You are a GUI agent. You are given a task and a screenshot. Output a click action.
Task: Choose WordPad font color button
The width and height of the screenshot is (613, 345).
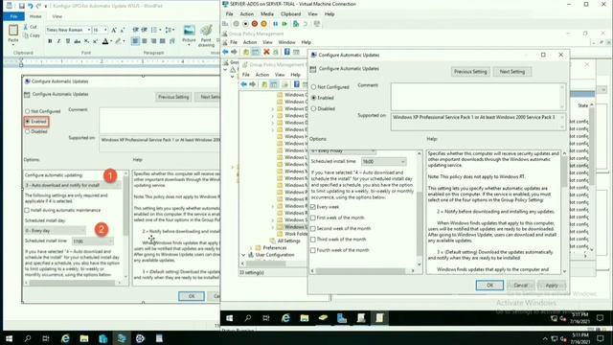point(104,41)
